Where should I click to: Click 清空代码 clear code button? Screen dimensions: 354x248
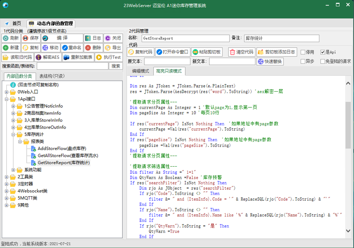tap(242, 52)
